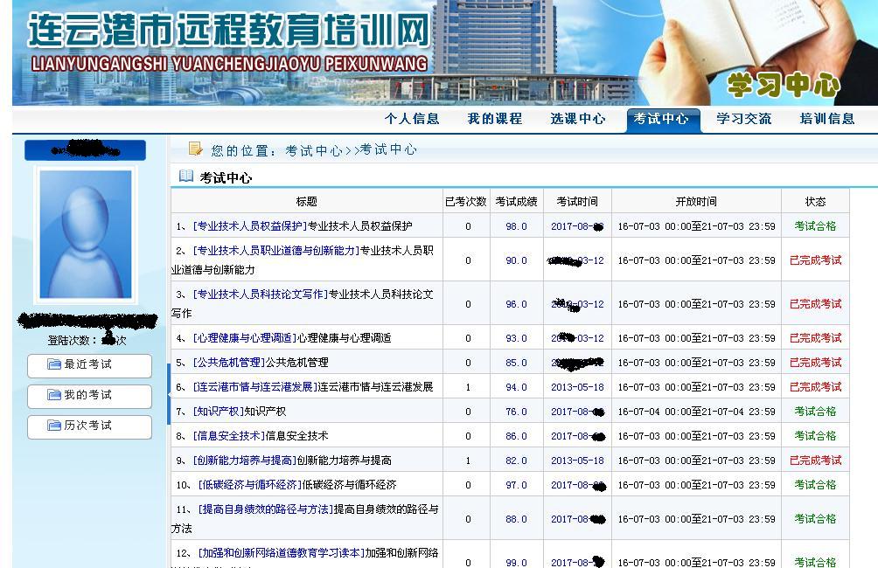Click the notepad icon before 您的位置
The width and height of the screenshot is (878, 568).
coord(196,149)
